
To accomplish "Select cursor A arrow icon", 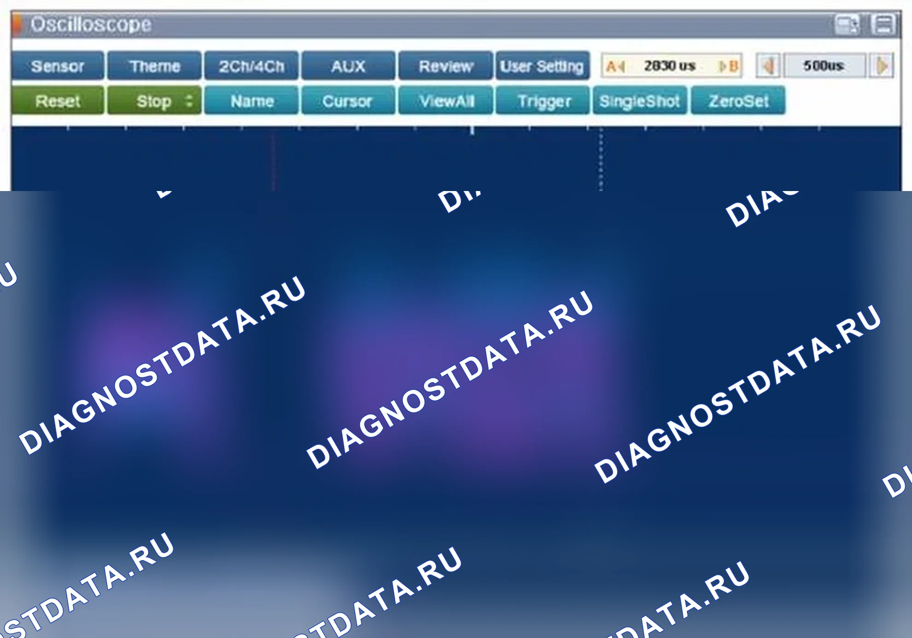I will 615,66.
